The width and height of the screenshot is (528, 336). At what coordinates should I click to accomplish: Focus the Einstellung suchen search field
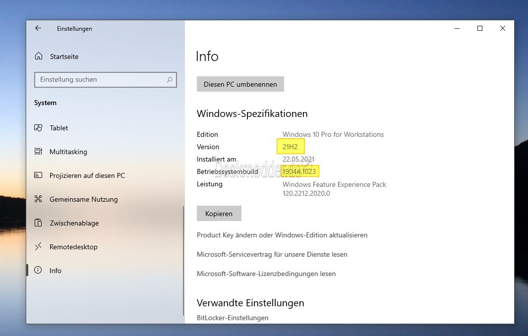pyautogui.click(x=106, y=80)
